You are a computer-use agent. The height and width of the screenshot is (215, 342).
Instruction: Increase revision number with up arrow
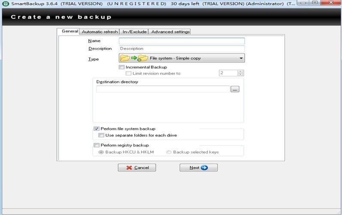pyautogui.click(x=240, y=71)
